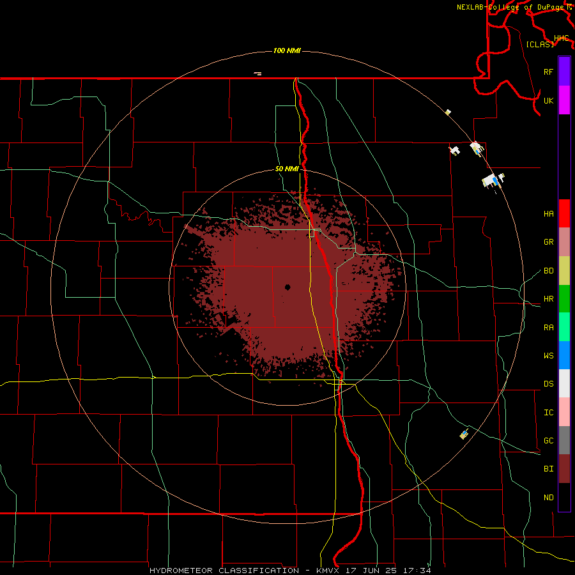Click the GR legend label
575x575 pixels.
click(548, 242)
